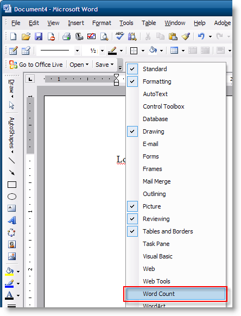The height and width of the screenshot is (316, 241).
Task: Apply the yellow Fill Color
Action: [x=9, y=271]
